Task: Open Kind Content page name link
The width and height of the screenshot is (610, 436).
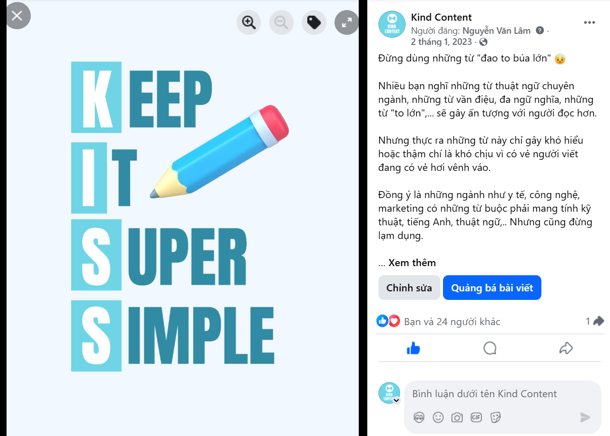Action: pos(441,18)
